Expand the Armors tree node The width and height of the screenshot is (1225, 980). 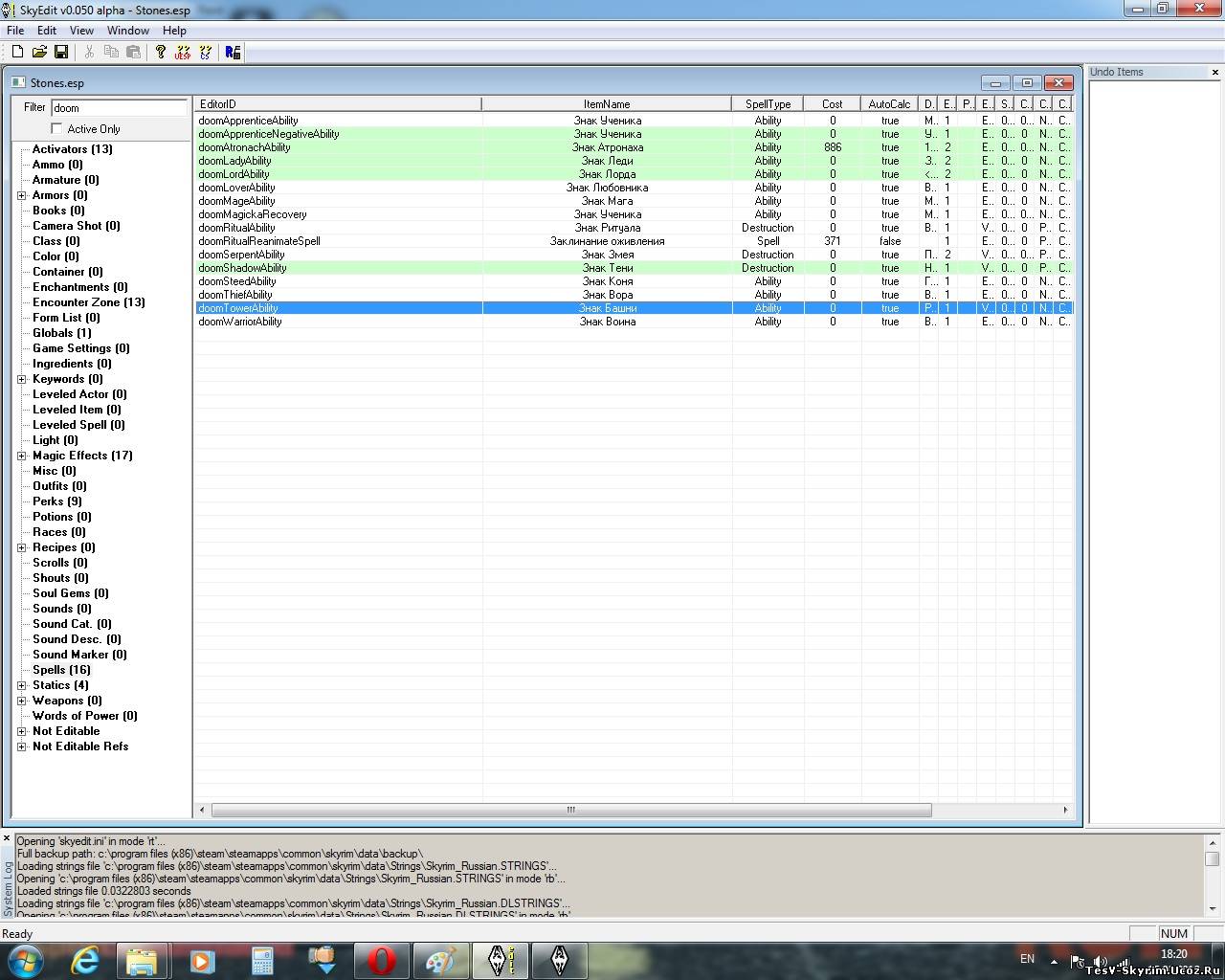[21, 195]
